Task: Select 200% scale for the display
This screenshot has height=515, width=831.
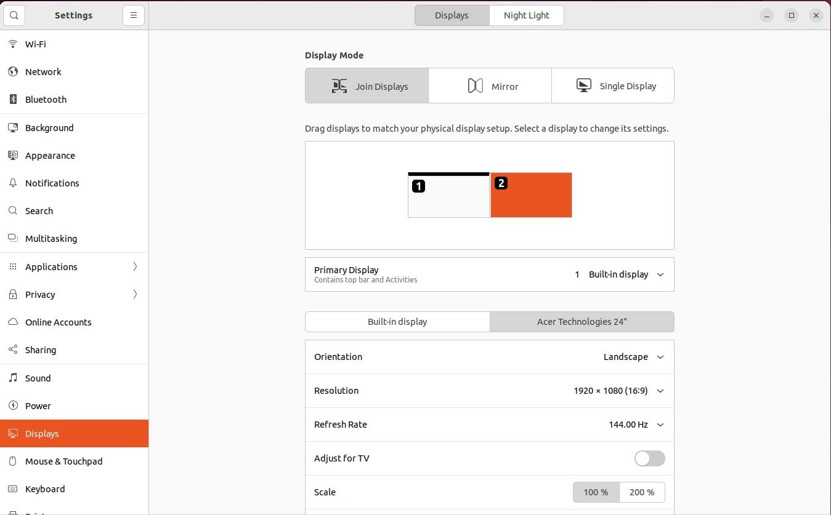Action: (642, 492)
